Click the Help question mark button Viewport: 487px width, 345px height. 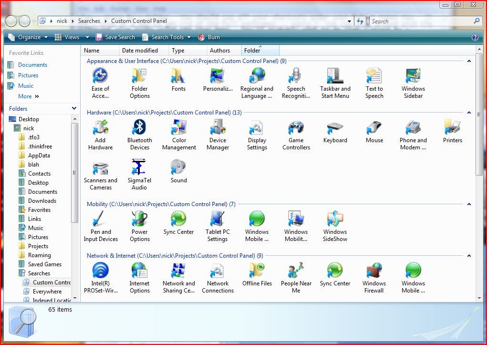[x=475, y=37]
